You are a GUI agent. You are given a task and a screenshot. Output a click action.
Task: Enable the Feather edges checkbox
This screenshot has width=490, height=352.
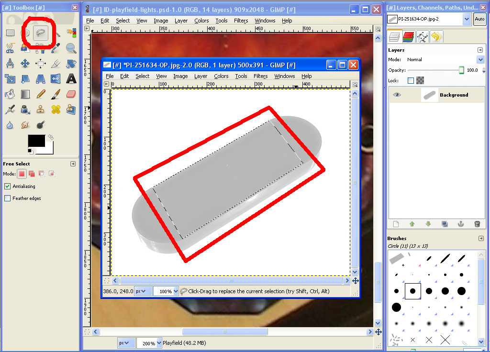pyautogui.click(x=7, y=198)
